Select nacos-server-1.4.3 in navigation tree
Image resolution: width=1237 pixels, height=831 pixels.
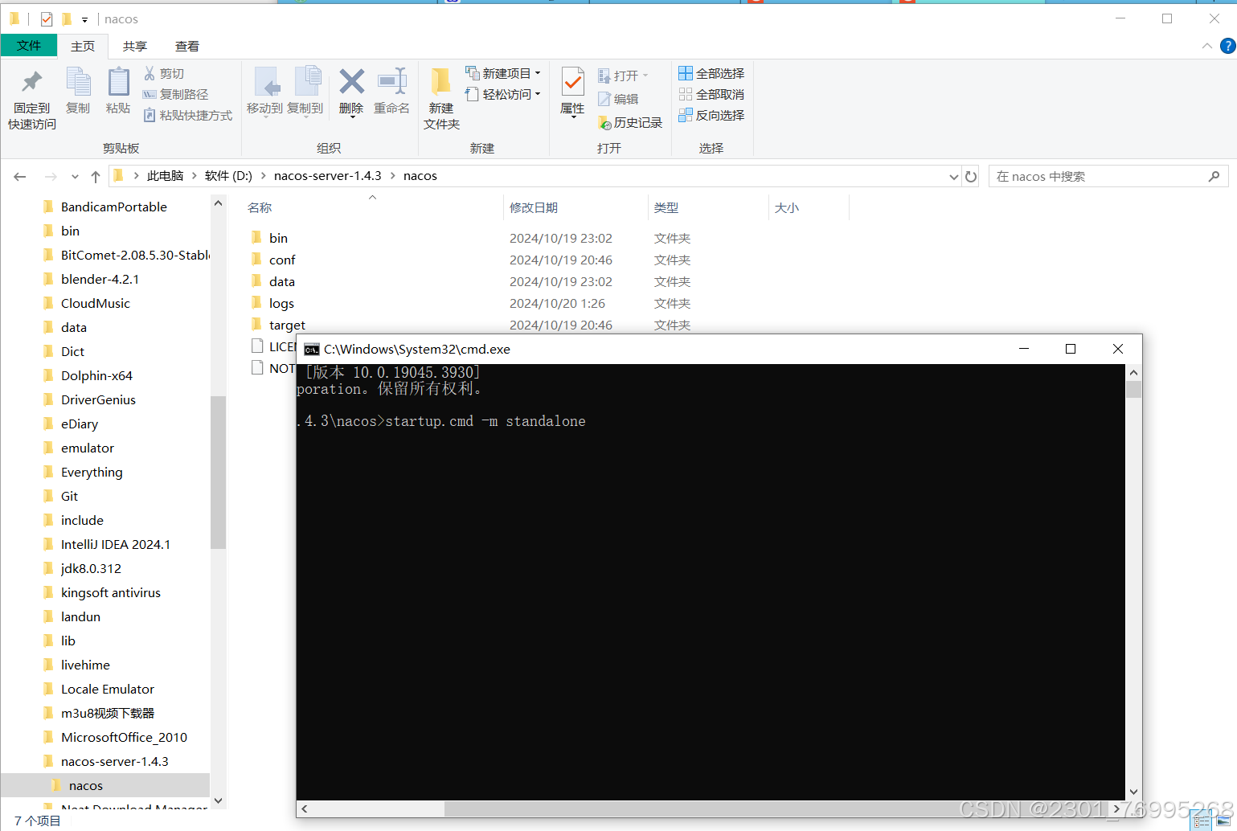tap(115, 761)
